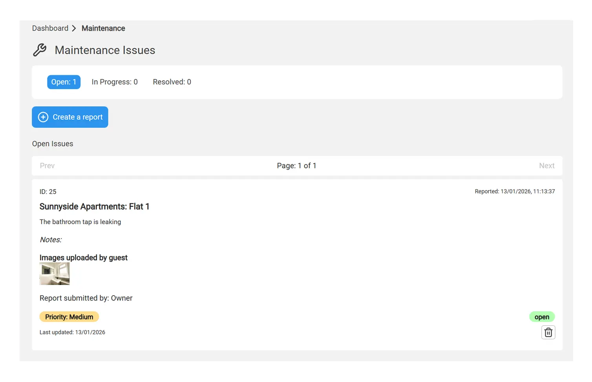
Task: Click the chevron in the breadcrumb trail
Action: (74, 28)
